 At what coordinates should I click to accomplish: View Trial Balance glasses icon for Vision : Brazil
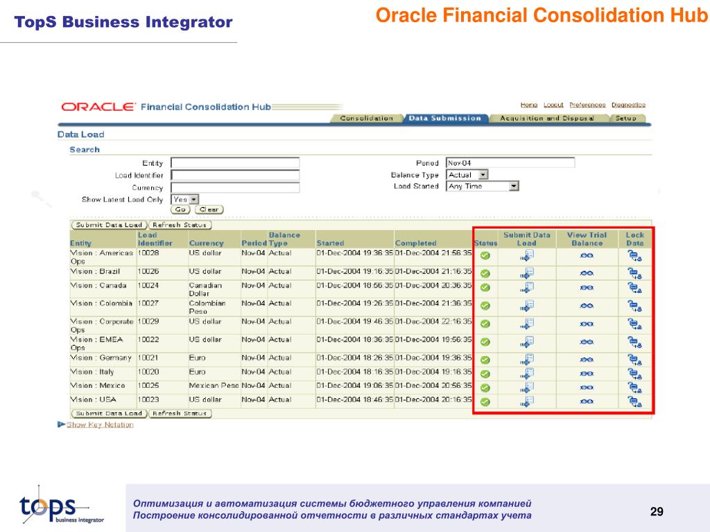[x=587, y=273]
